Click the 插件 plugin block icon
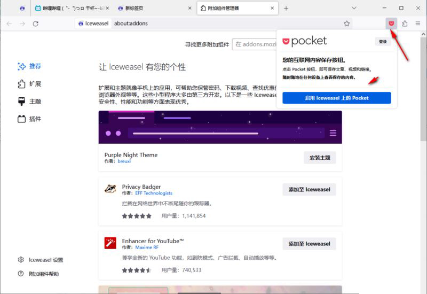This screenshot has height=294, width=427. (21, 119)
